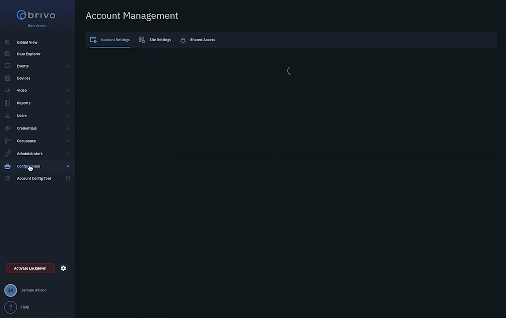Select the Users menu label
The width and height of the screenshot is (506, 318).
click(22, 115)
